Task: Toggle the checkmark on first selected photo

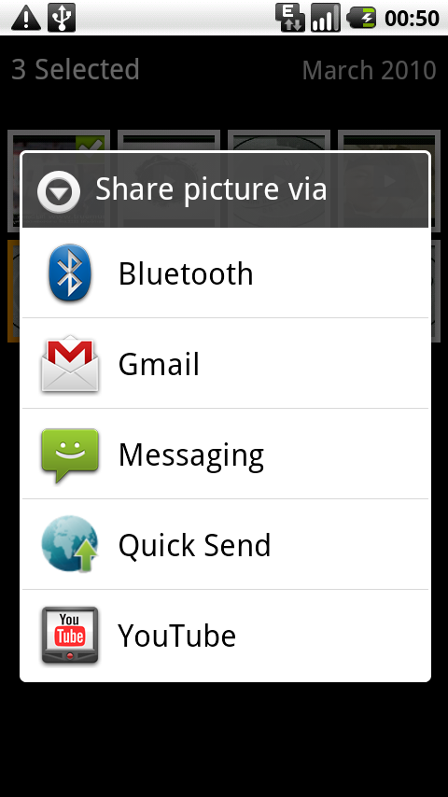Action: coord(90,144)
